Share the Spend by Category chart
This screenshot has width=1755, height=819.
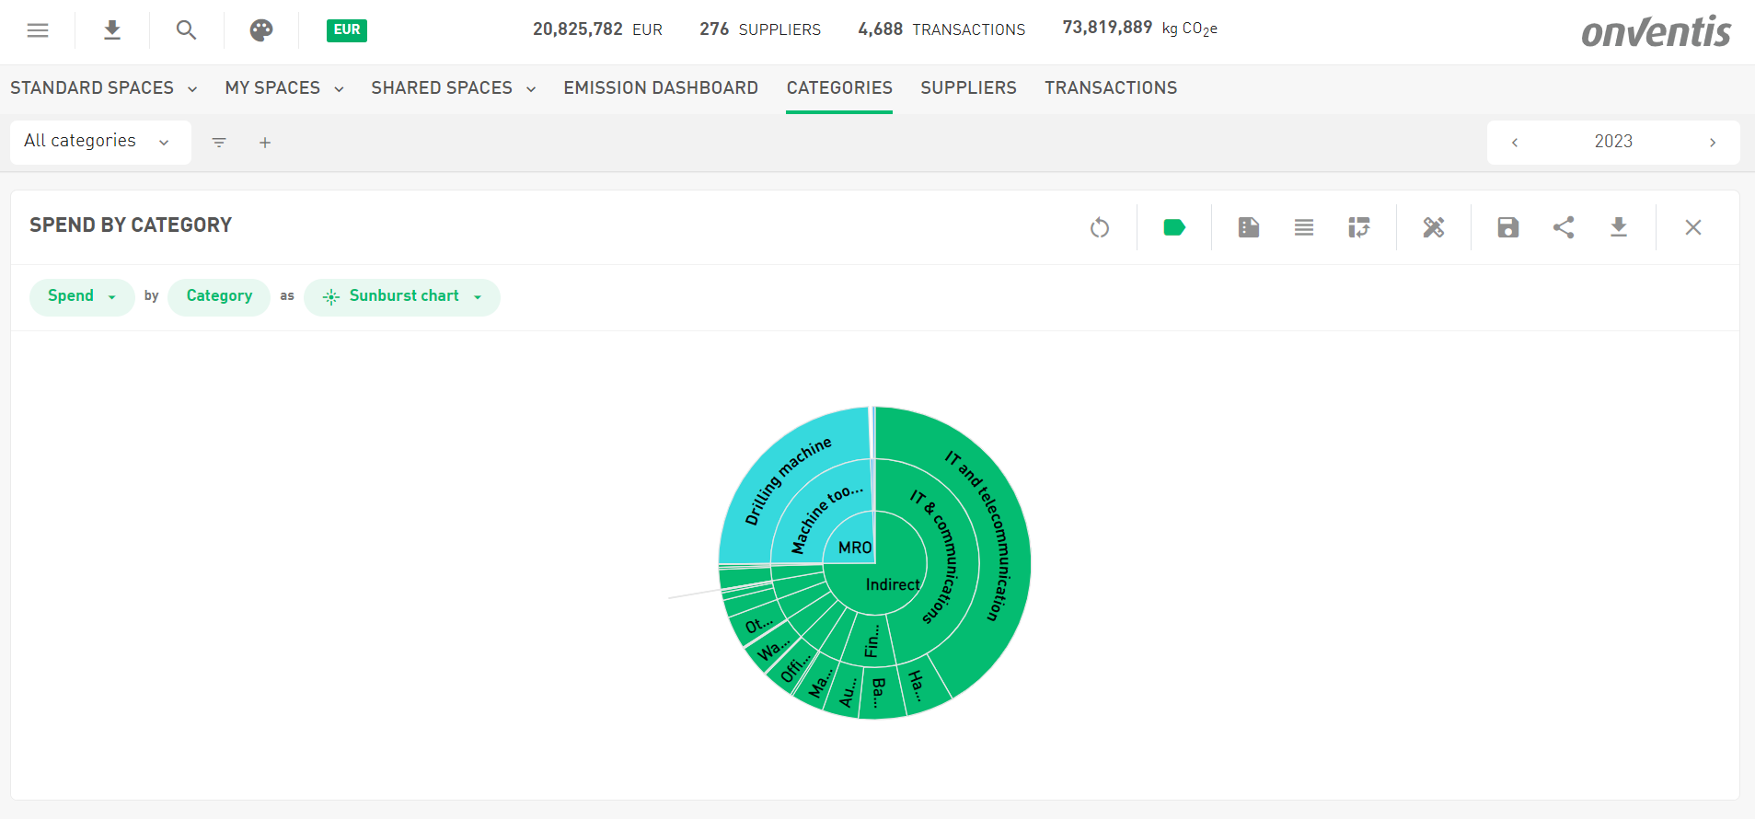1564,227
